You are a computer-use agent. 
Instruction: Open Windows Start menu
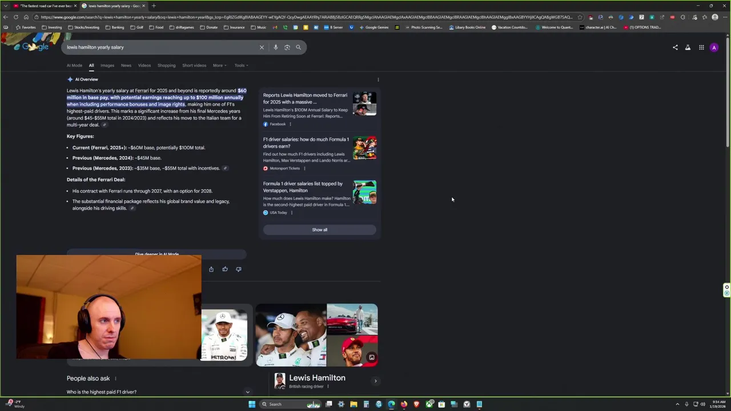click(252, 404)
